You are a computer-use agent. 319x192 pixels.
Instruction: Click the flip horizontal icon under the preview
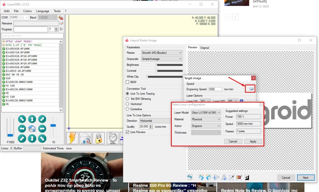224,177
